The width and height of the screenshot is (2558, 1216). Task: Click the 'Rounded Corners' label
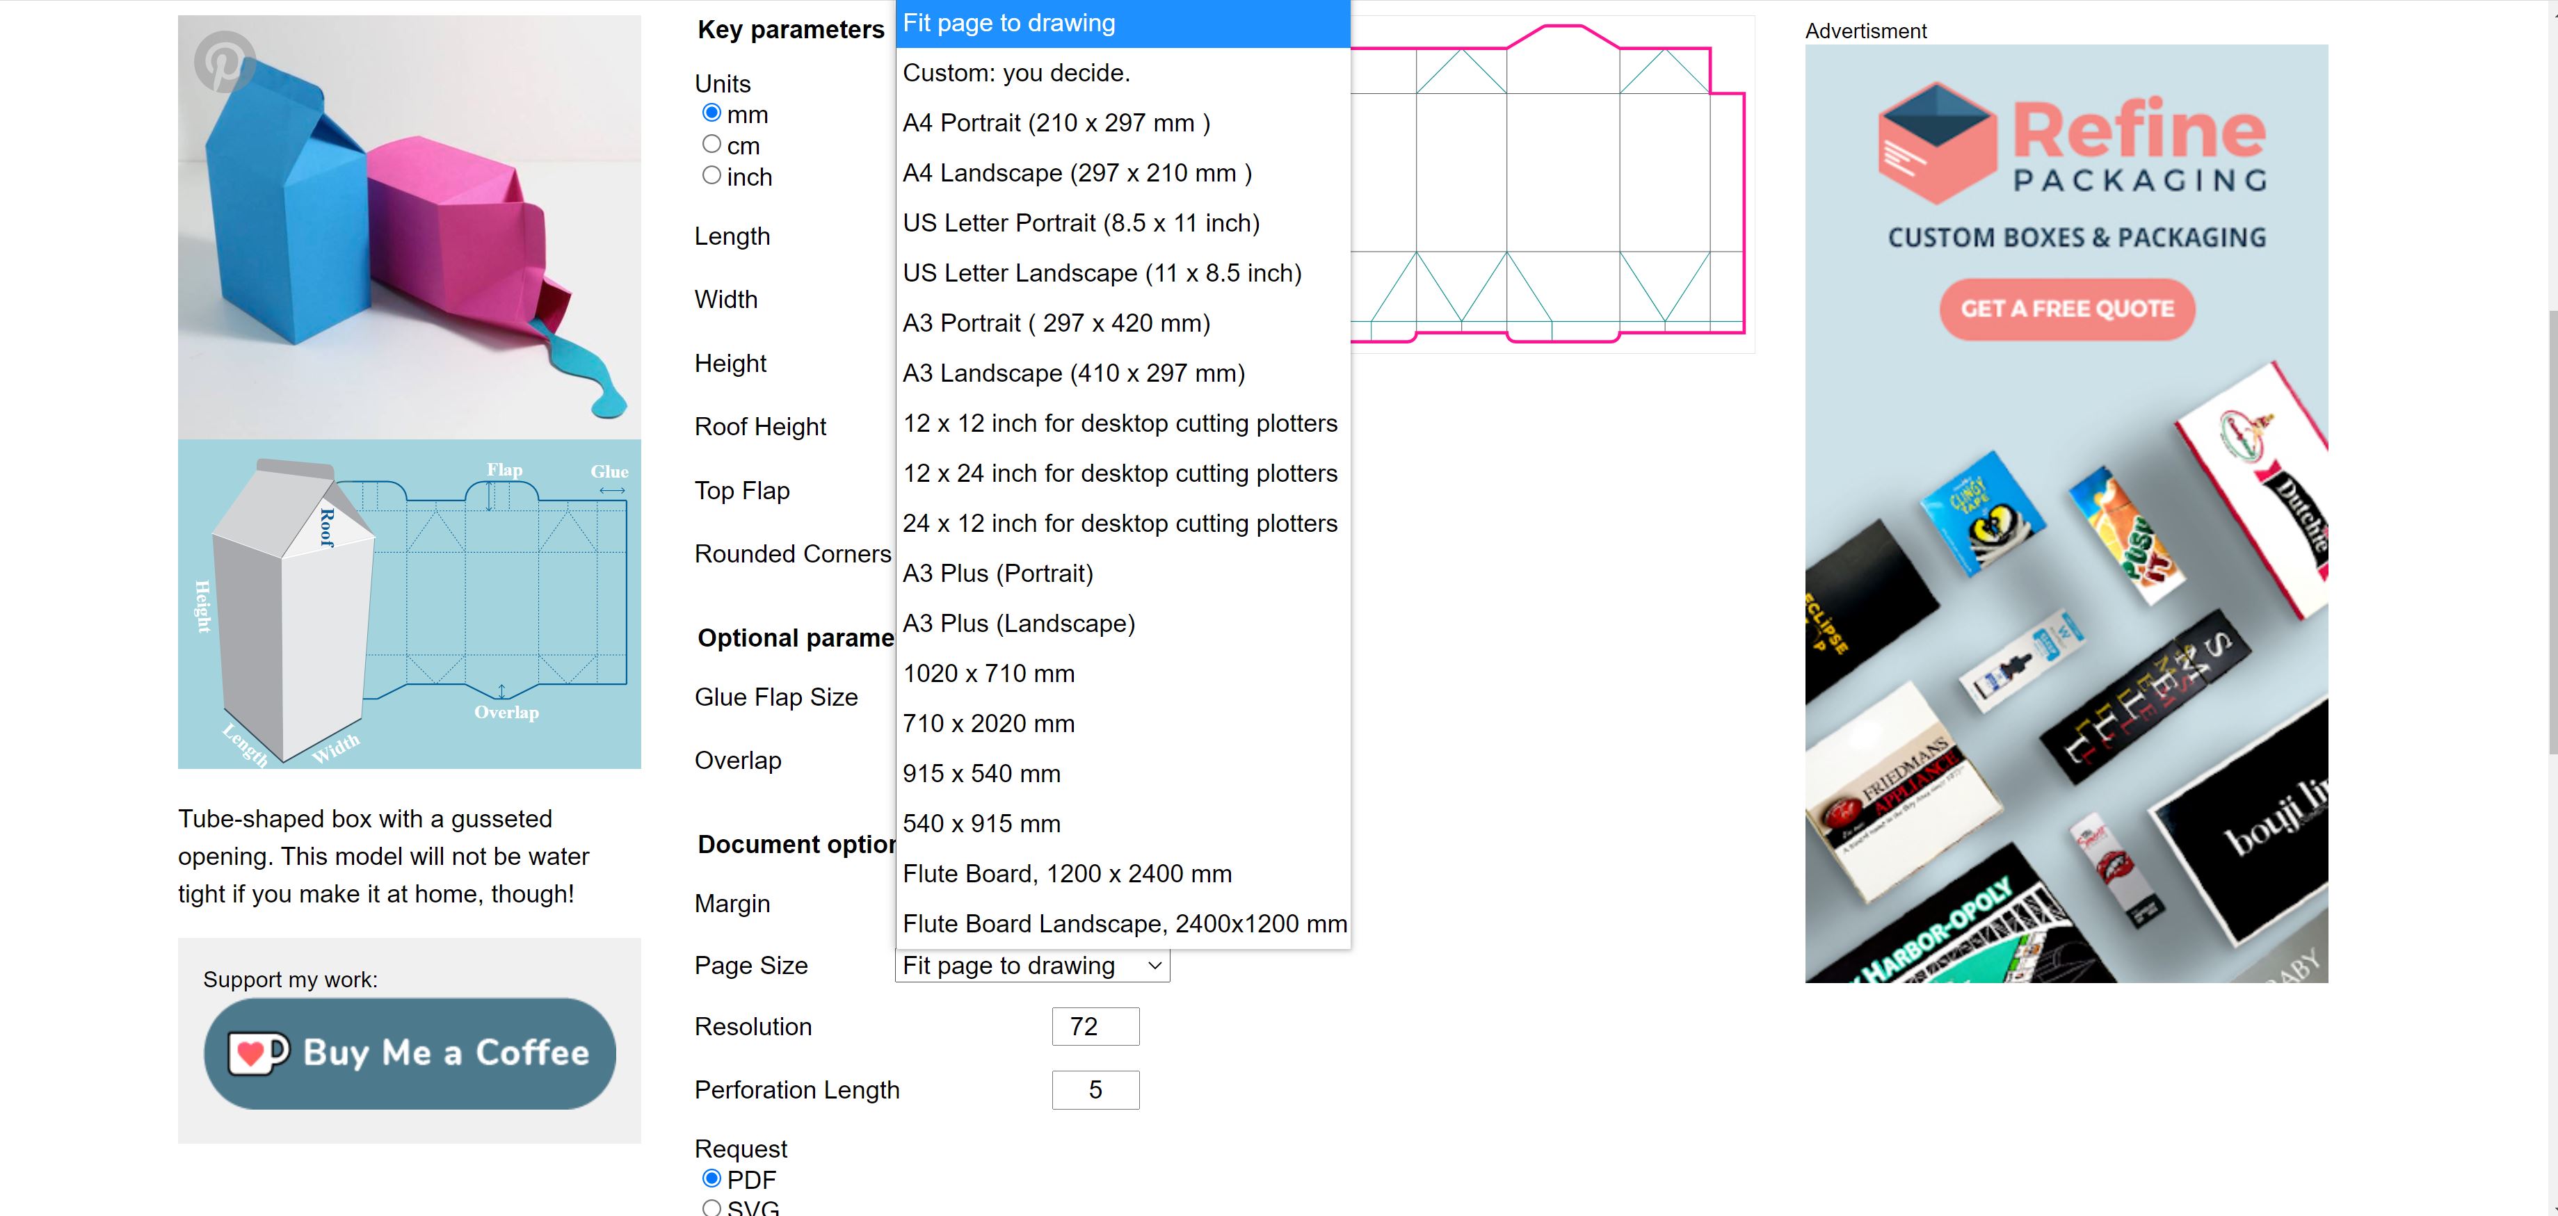click(x=792, y=554)
